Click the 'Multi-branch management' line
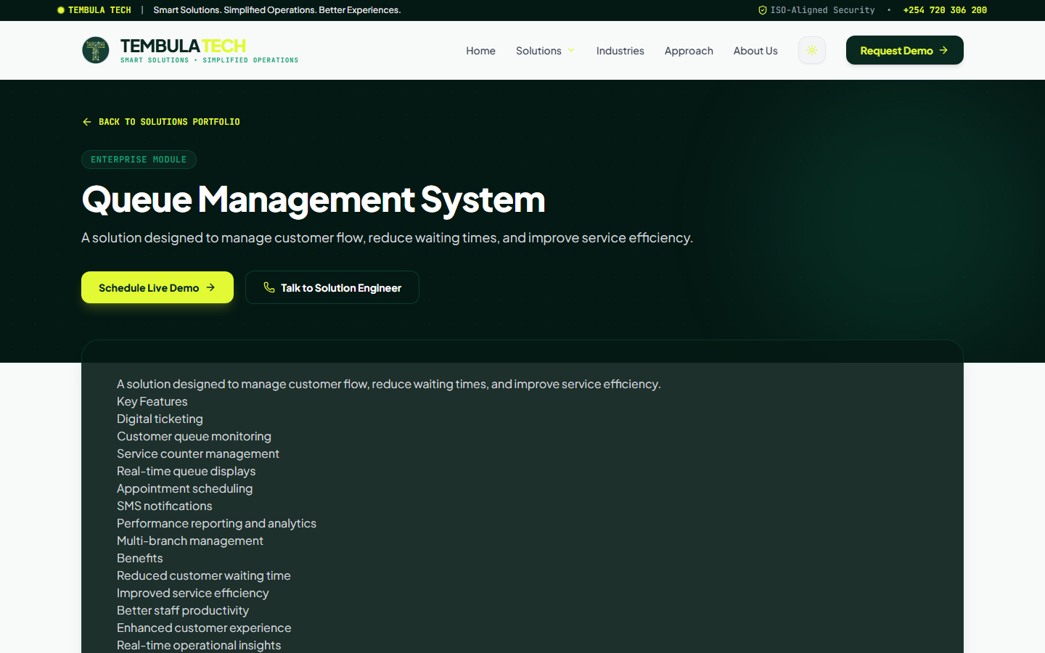The height and width of the screenshot is (653, 1045). tap(190, 541)
